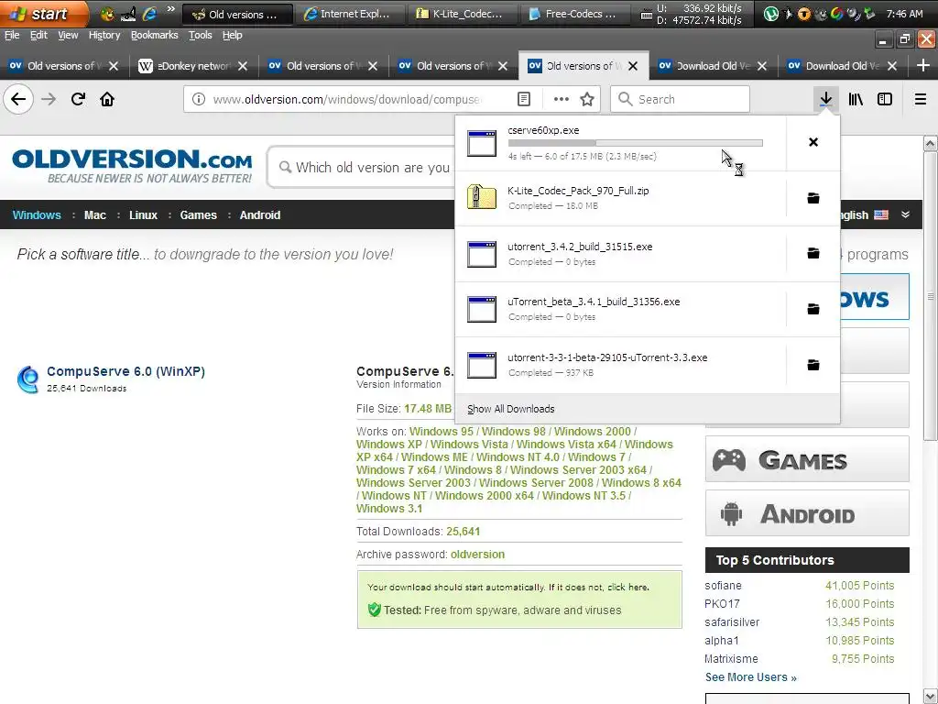The image size is (938, 704).
Task: Open the Tools menu
Action: point(201,36)
